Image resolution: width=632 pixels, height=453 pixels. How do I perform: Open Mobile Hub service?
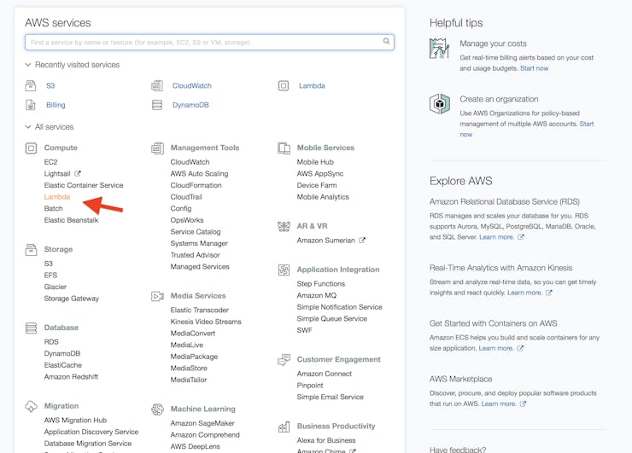click(x=315, y=162)
